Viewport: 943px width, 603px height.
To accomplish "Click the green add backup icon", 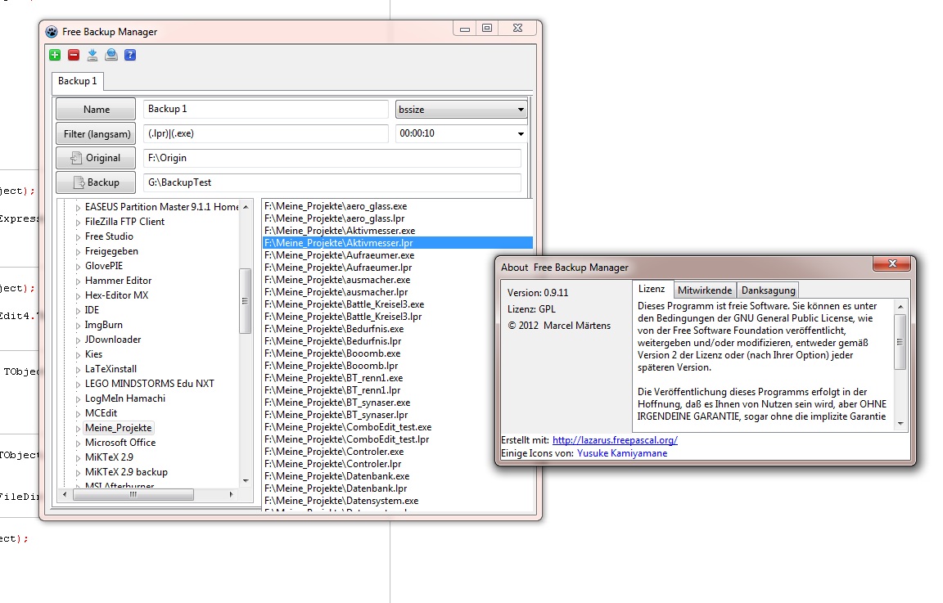I will 54,55.
